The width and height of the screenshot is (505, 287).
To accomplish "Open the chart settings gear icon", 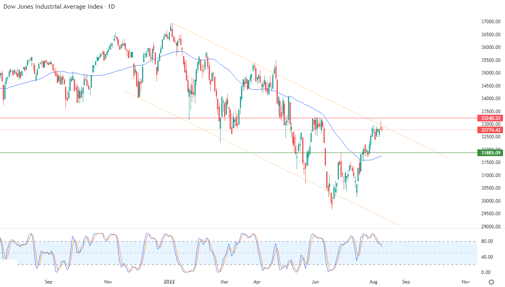I will click(x=491, y=282).
